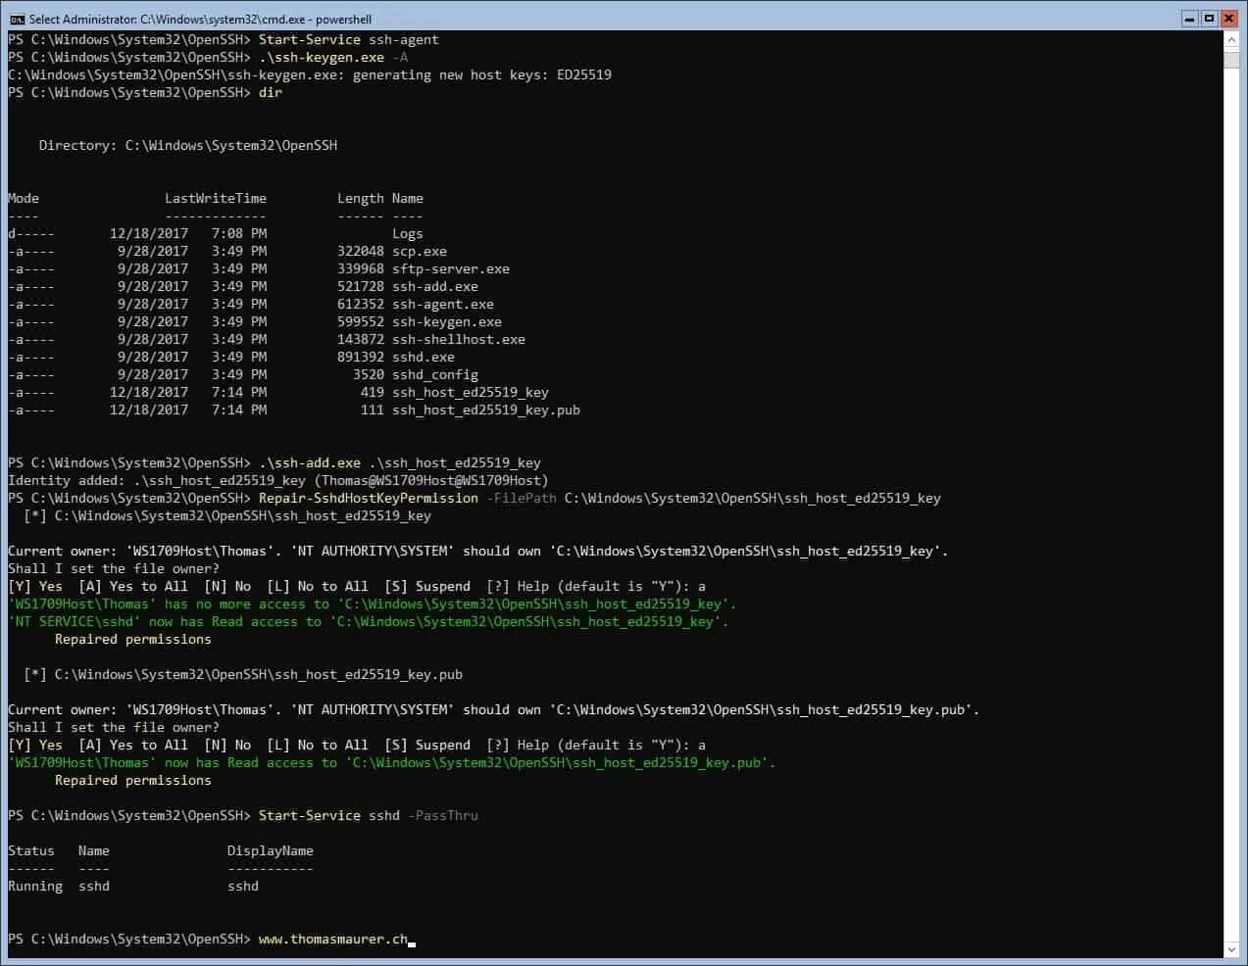Minimize the PowerShell window
Screen dimensions: 1248x966
tap(1189, 19)
